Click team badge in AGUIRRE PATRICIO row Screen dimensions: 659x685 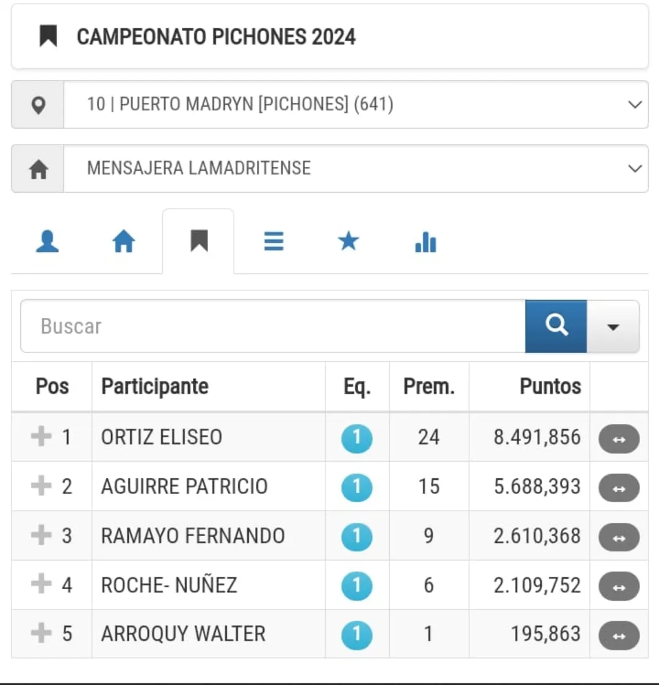(x=357, y=487)
